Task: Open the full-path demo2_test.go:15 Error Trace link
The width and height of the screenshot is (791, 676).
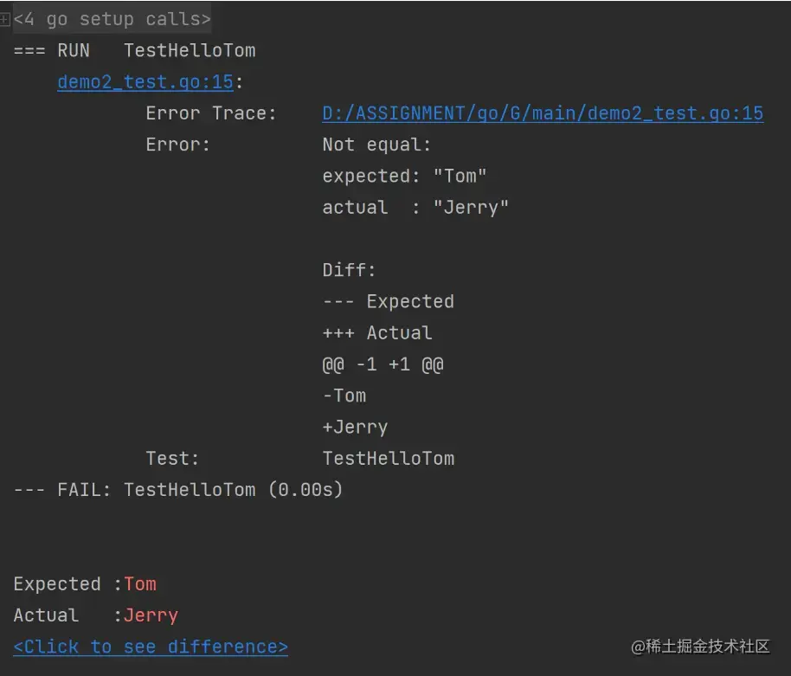Action: coord(543,113)
